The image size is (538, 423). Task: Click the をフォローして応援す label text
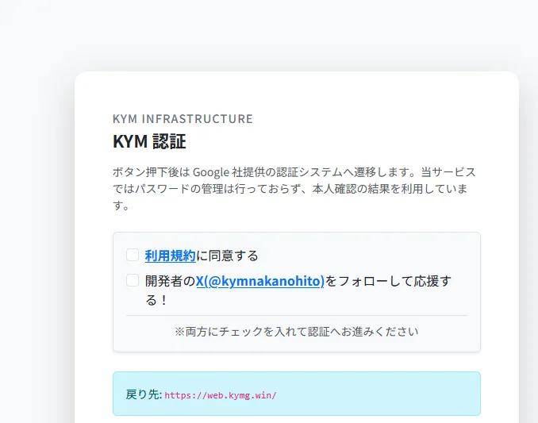coord(388,281)
